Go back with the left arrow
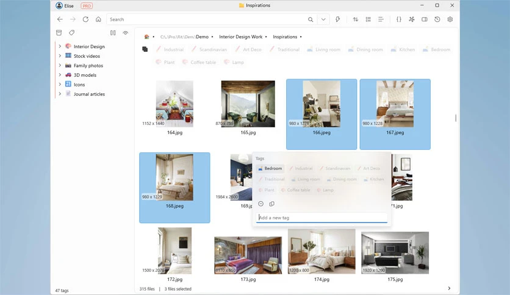The image size is (510, 295). [x=60, y=20]
